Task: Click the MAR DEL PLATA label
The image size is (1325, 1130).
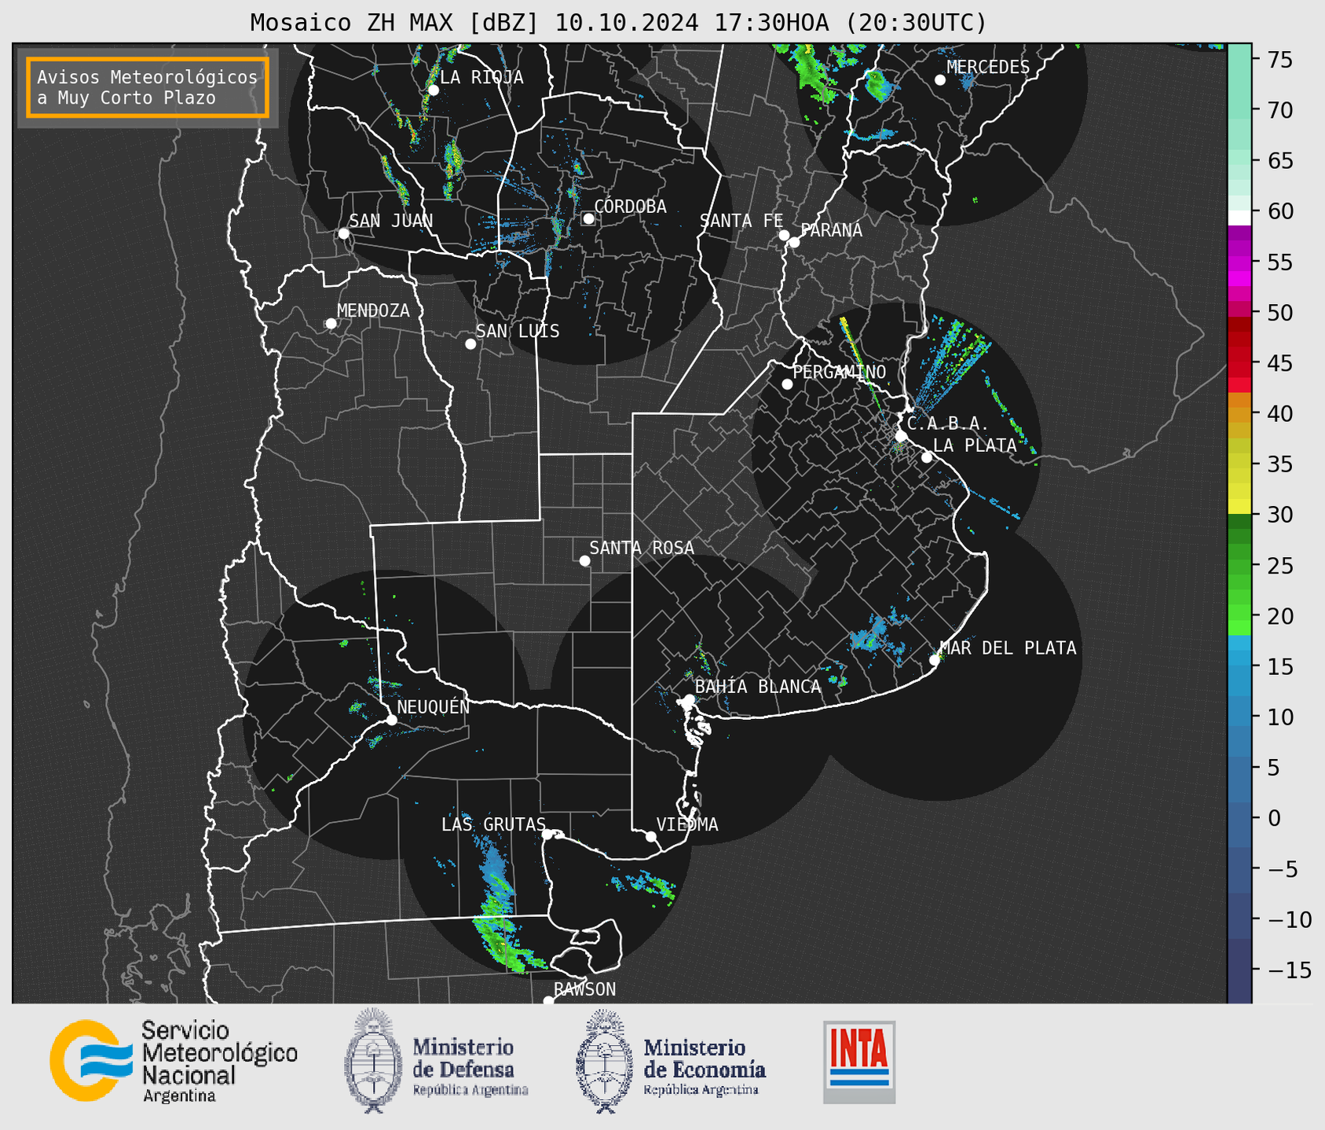Action: (x=1008, y=648)
